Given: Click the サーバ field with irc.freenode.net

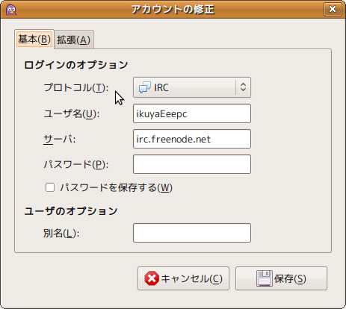Looking at the screenshot, I should [x=192, y=139].
